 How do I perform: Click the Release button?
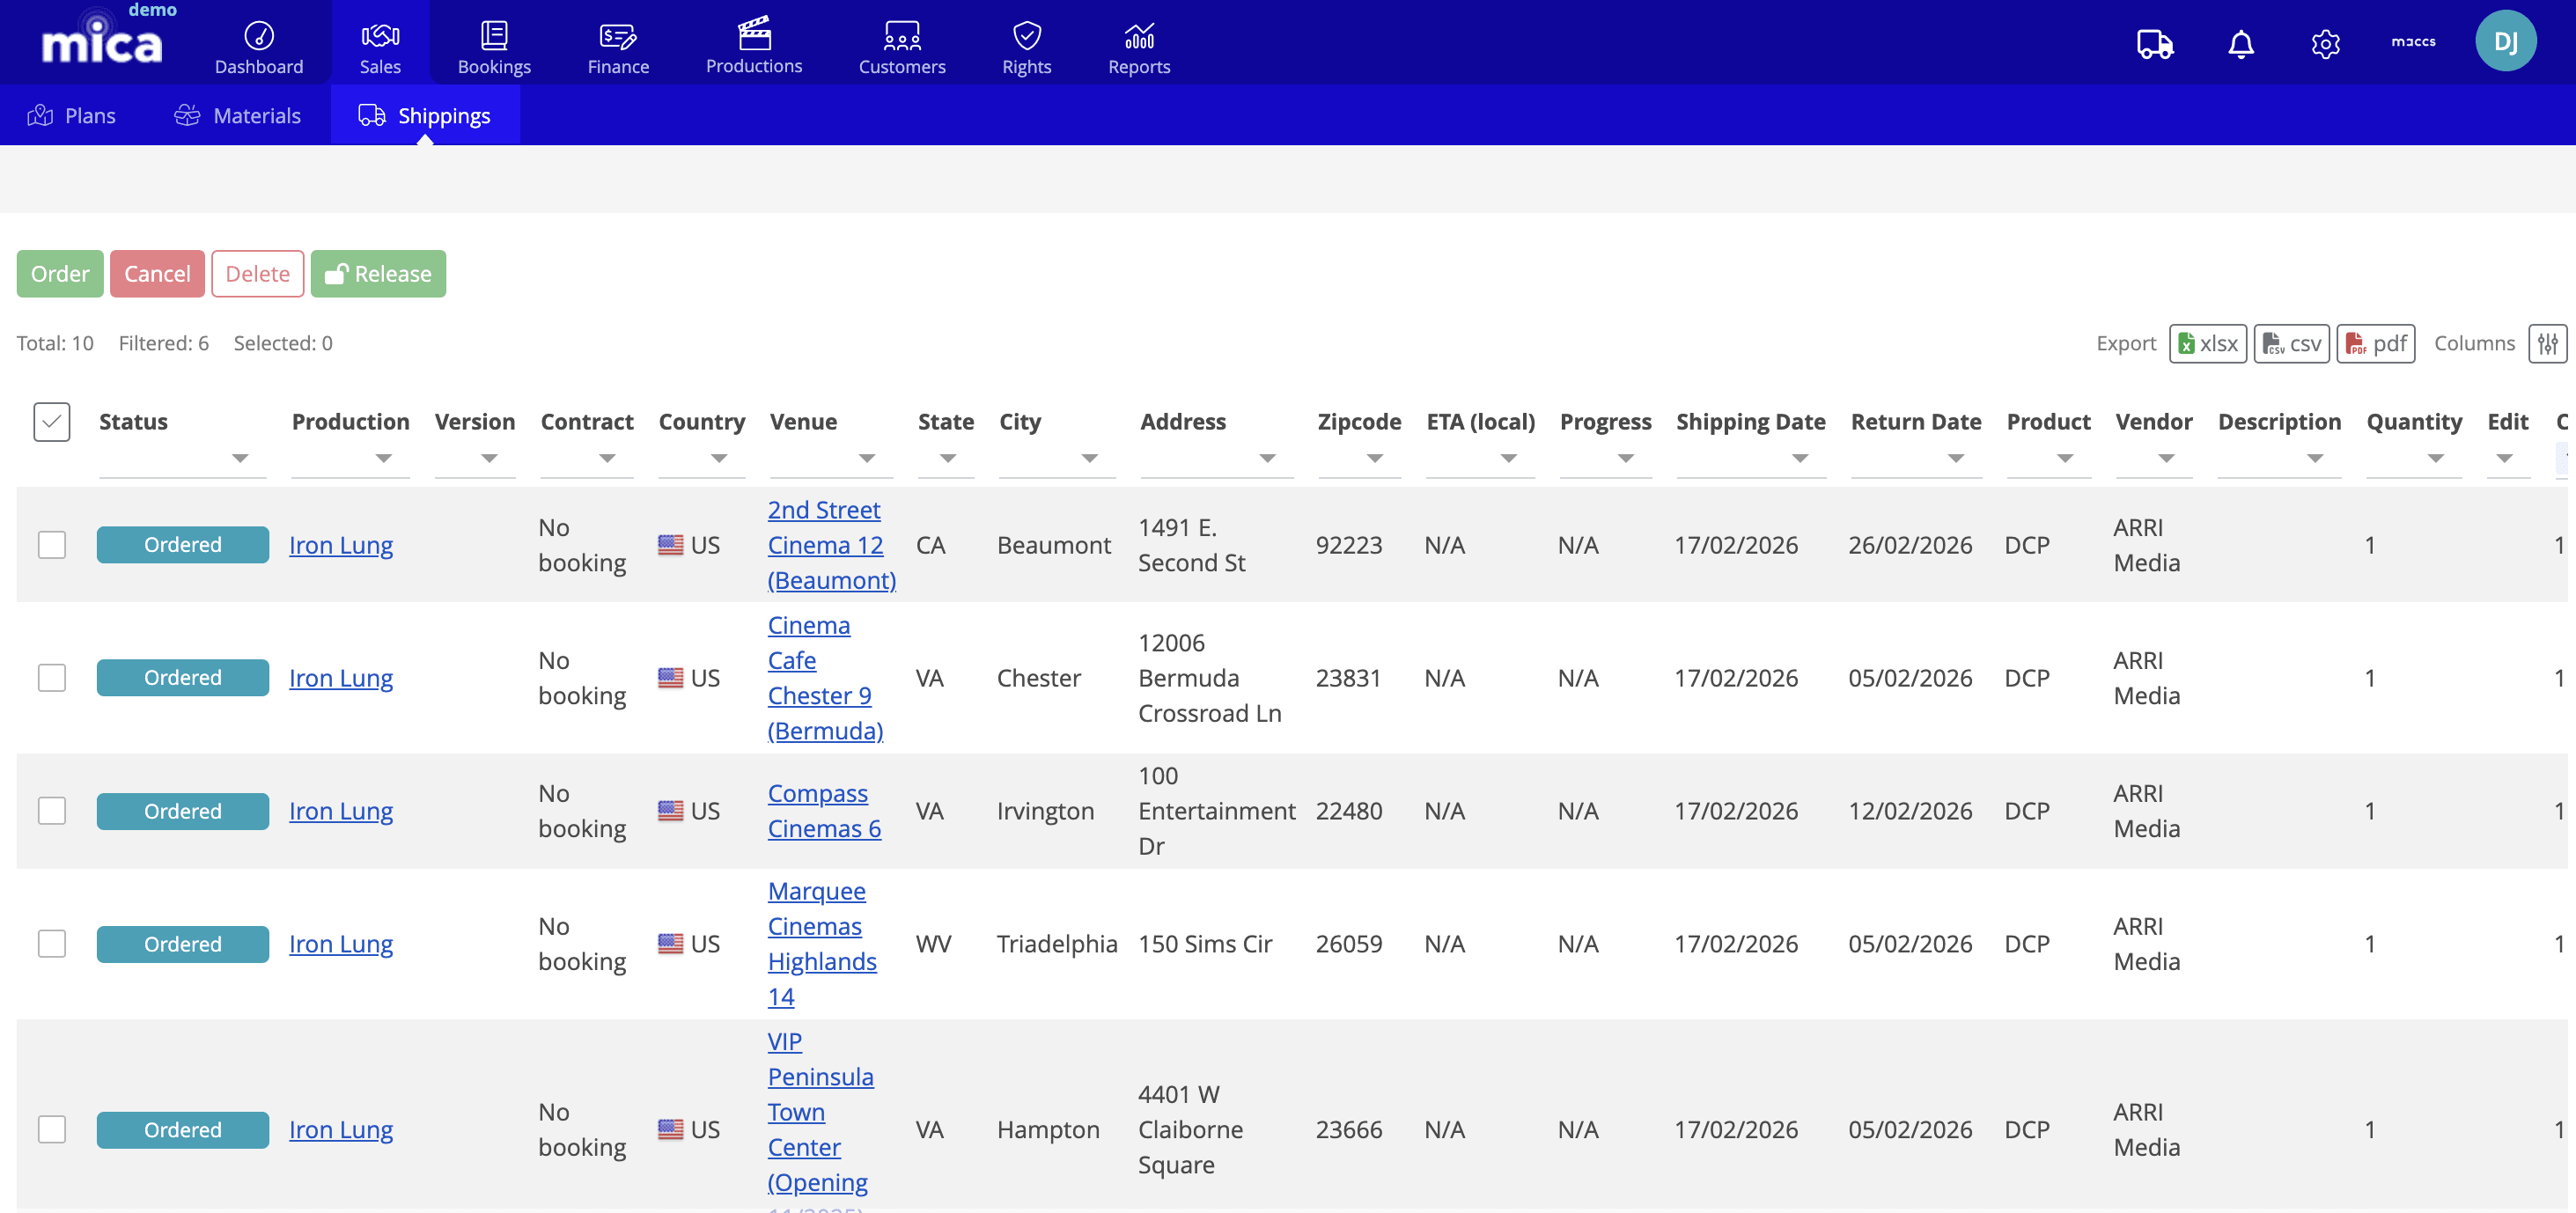[378, 273]
